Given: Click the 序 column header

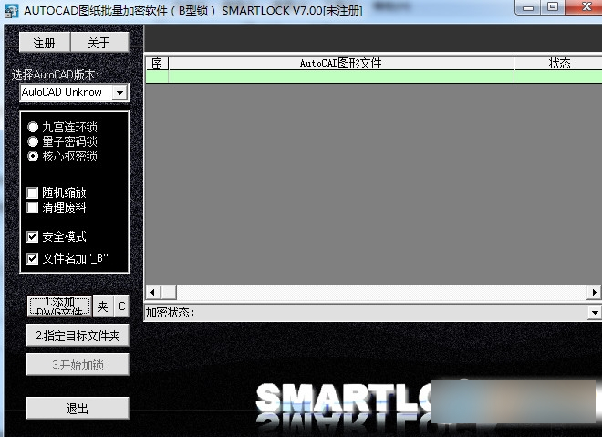Looking at the screenshot, I should [157, 63].
